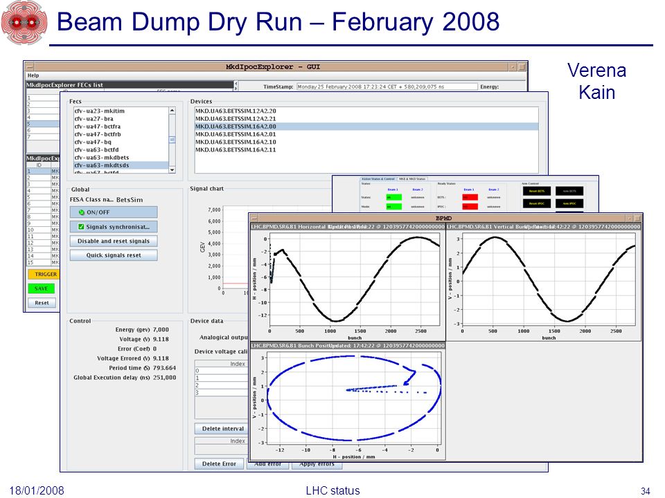Click the ID column header in lower table
This screenshot has width=665, height=498.
[x=39, y=165]
